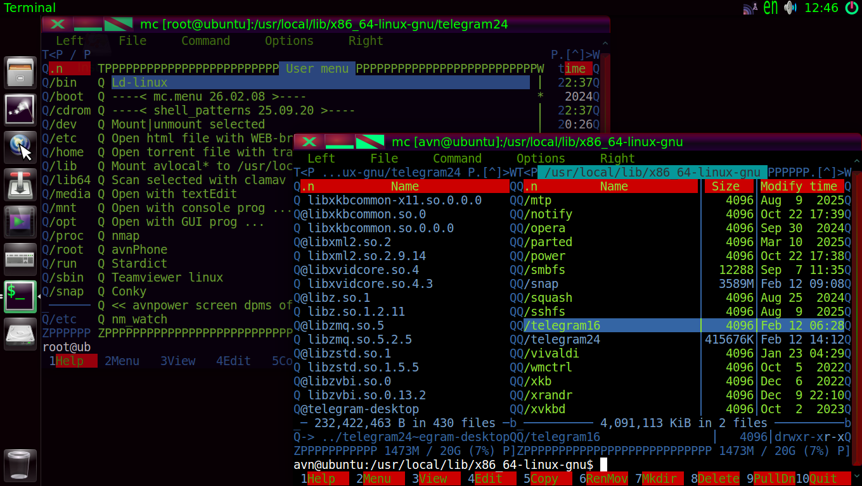The height and width of the screenshot is (486, 862).
Task: Open history list [^] in the root@ubuntu window panel
Action: point(576,54)
